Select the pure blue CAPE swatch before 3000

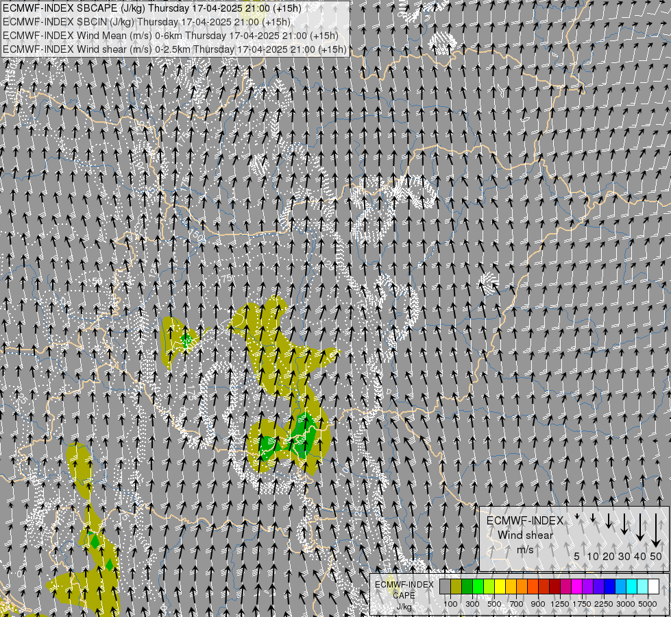tap(610, 587)
